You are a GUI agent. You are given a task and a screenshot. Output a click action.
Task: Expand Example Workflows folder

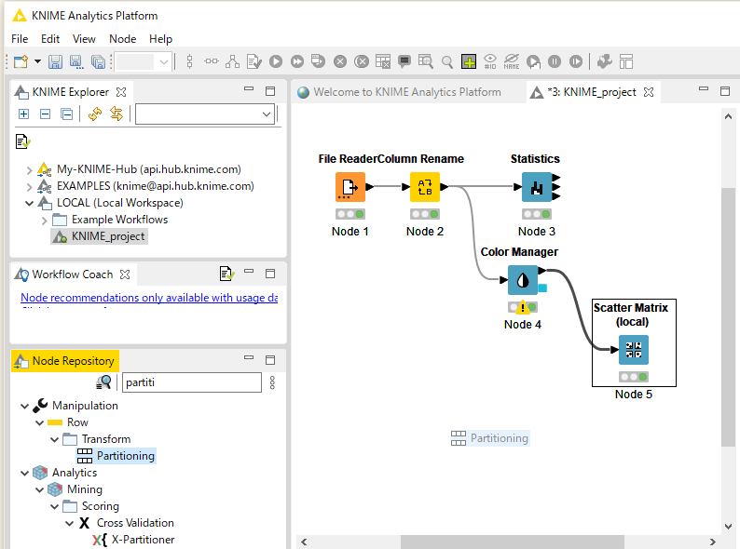pos(44,221)
